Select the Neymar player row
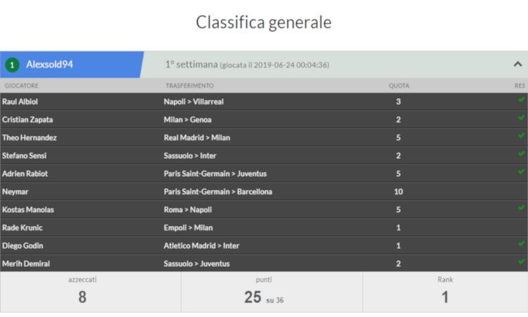Screen dimensions: 528x317 pyautogui.click(x=264, y=192)
